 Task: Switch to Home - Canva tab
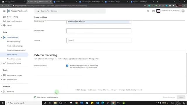coord(65,2)
